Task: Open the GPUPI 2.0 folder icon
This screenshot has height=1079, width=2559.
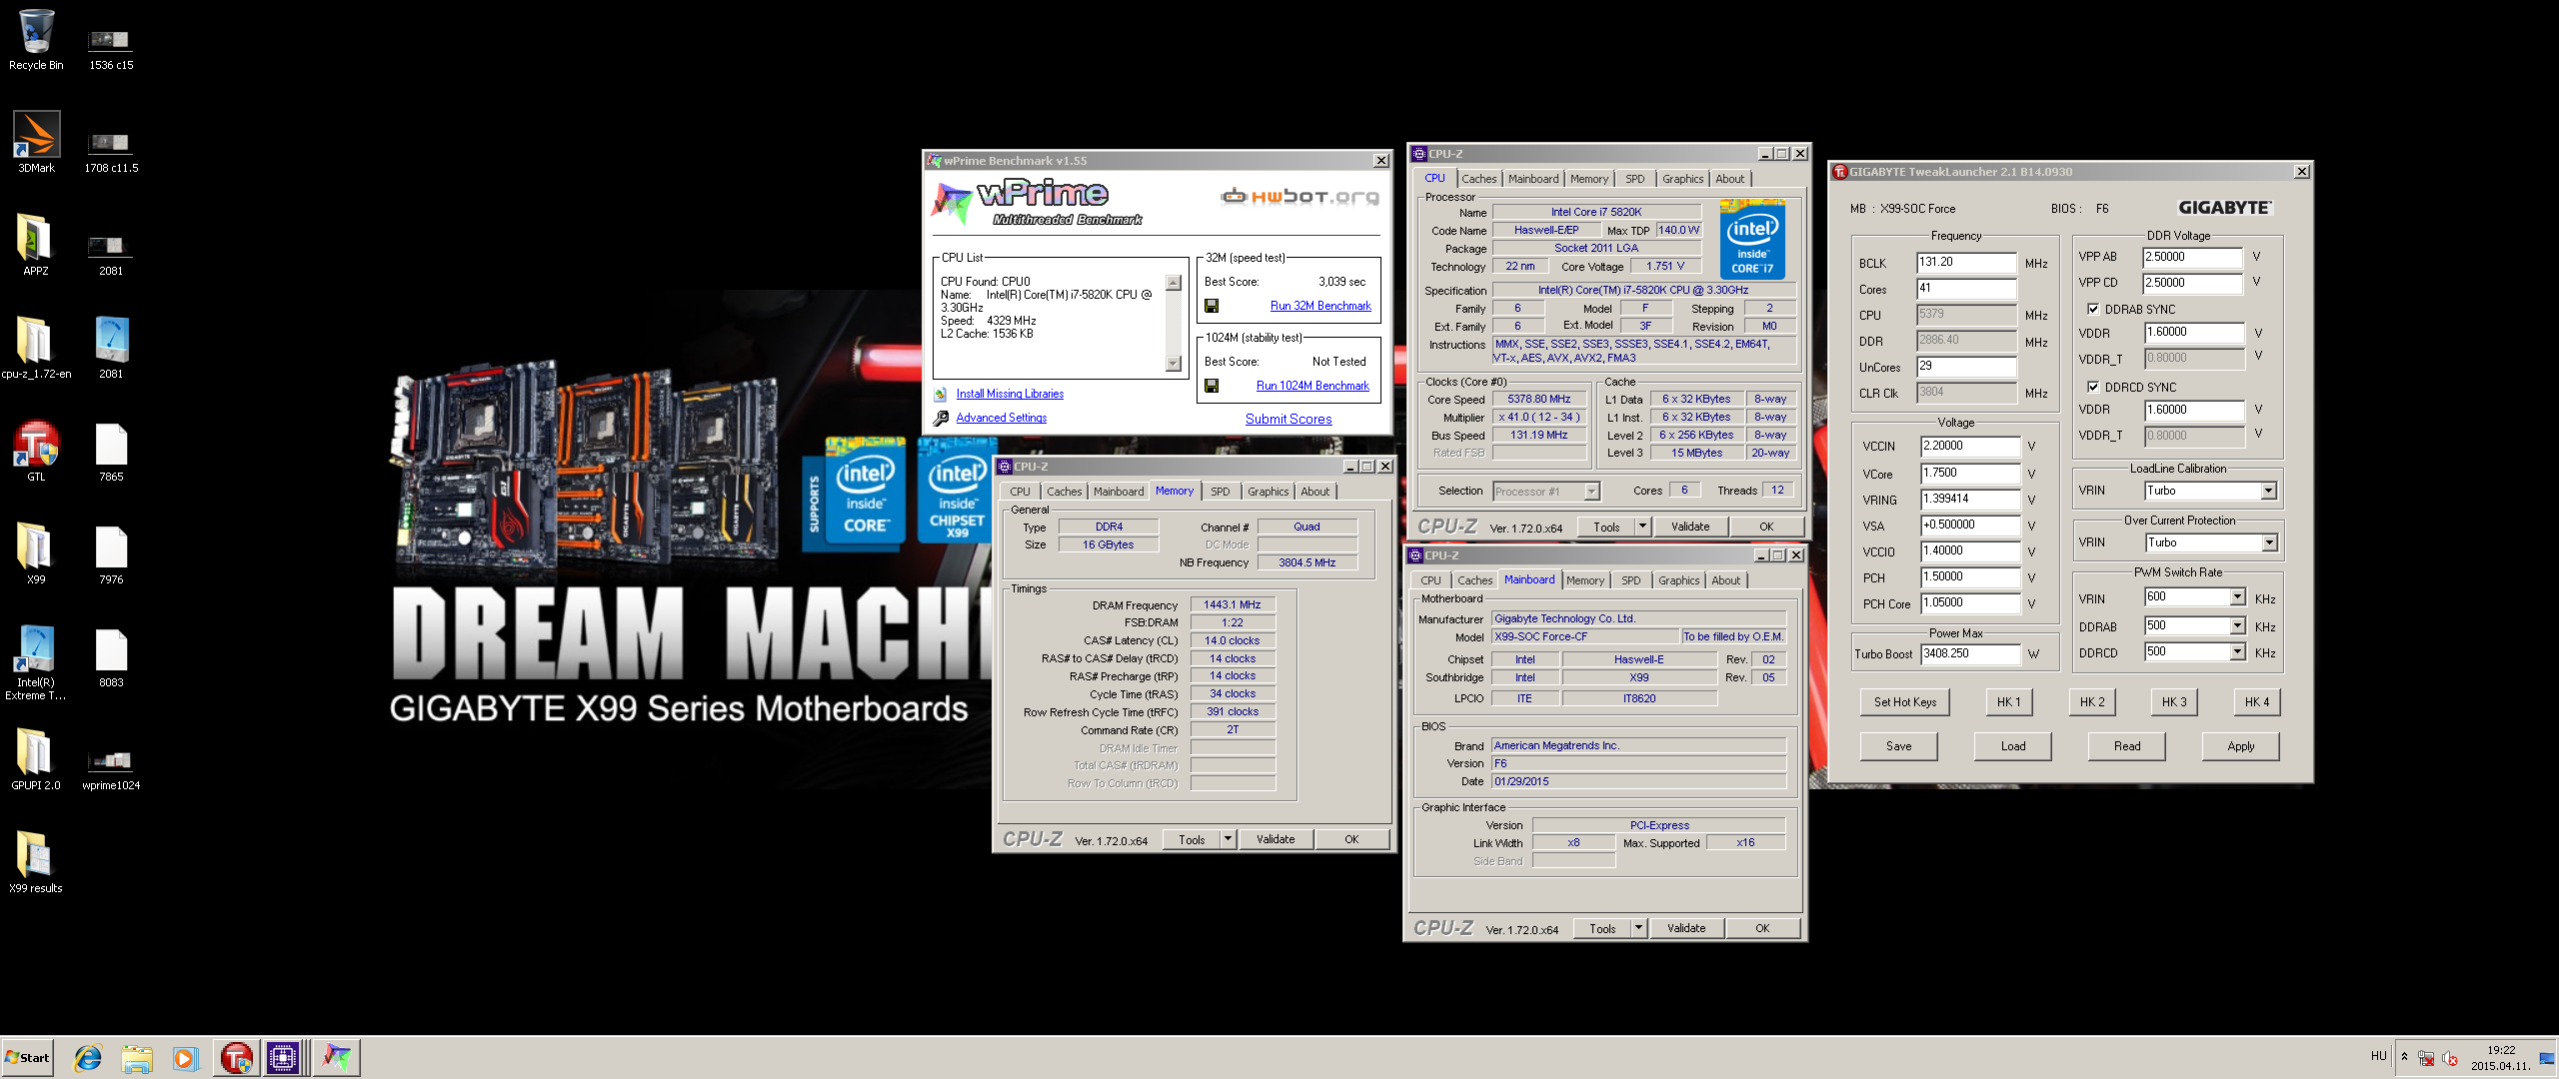Action: (x=36, y=759)
